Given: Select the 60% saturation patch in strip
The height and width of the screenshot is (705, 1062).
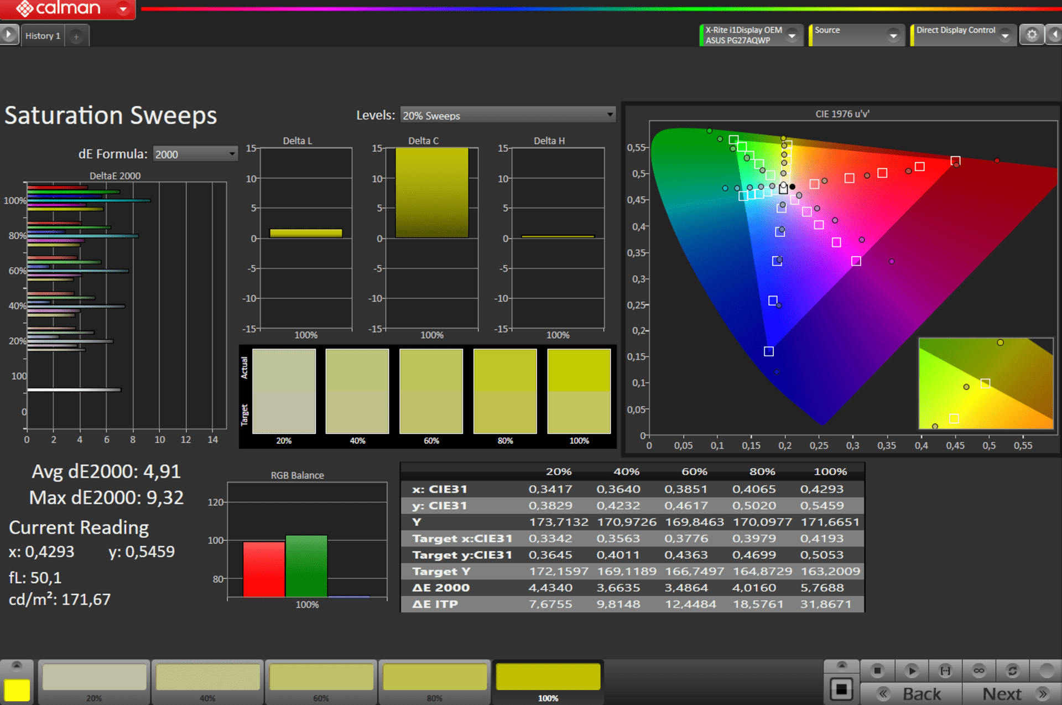Looking at the screenshot, I should click(x=321, y=678).
